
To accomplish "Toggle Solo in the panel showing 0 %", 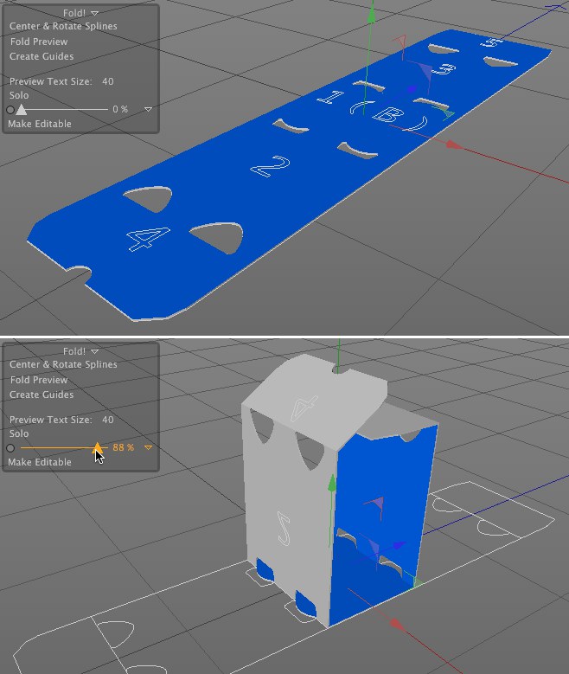I will pos(19,95).
